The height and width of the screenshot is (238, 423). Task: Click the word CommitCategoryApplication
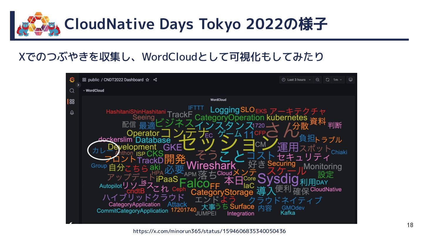(x=132, y=211)
